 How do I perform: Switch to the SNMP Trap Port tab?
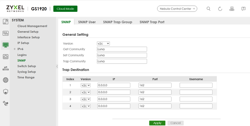pyautogui.click(x=152, y=22)
